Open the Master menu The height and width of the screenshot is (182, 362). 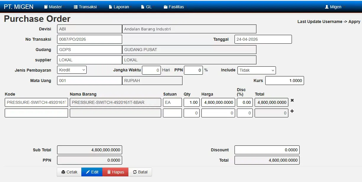point(53,7)
